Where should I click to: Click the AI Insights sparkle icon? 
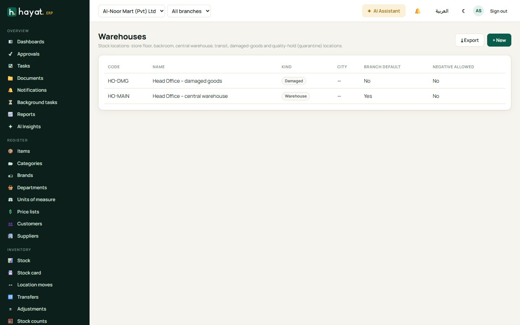(x=10, y=126)
